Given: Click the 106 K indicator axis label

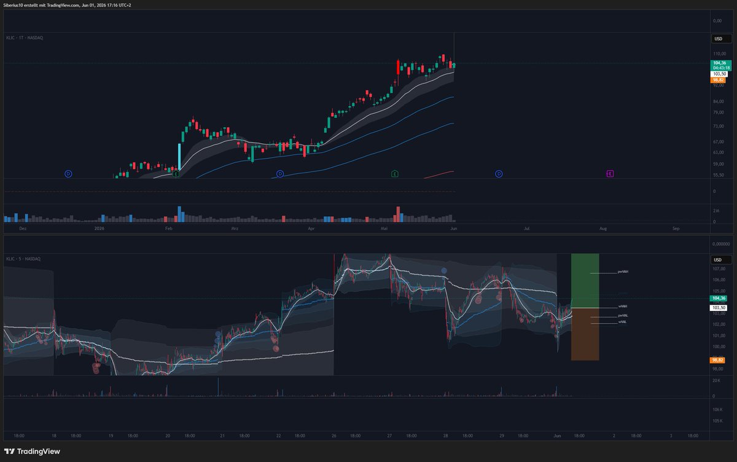Looking at the screenshot, I should [717, 409].
